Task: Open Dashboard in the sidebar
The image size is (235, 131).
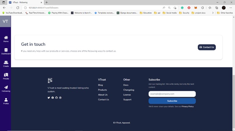Action: (6, 51)
